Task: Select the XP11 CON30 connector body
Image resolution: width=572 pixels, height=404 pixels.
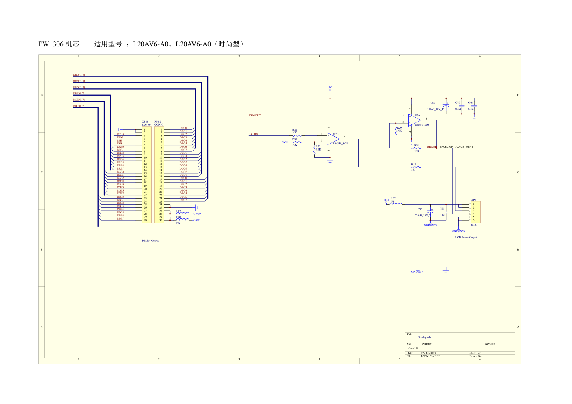Action: pyautogui.click(x=147, y=175)
